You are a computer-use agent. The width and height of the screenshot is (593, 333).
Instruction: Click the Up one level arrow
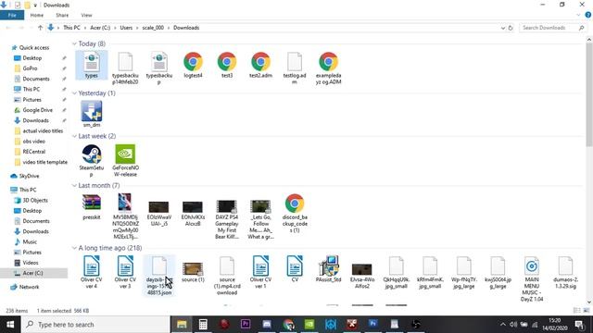coord(40,28)
